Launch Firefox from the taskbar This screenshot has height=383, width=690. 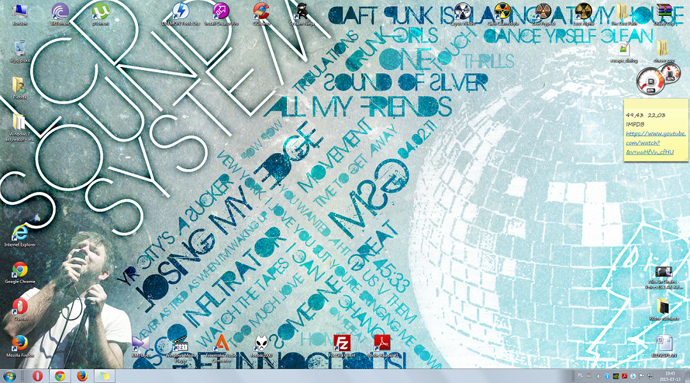click(82, 376)
